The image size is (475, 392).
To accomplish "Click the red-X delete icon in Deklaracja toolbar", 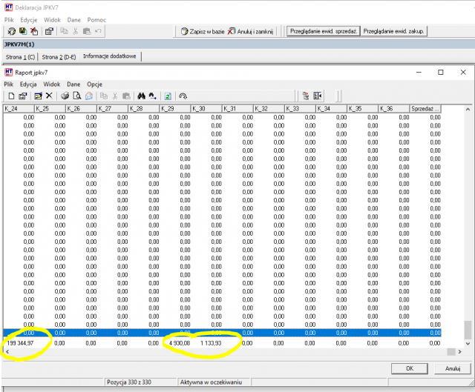I will coord(34,31).
